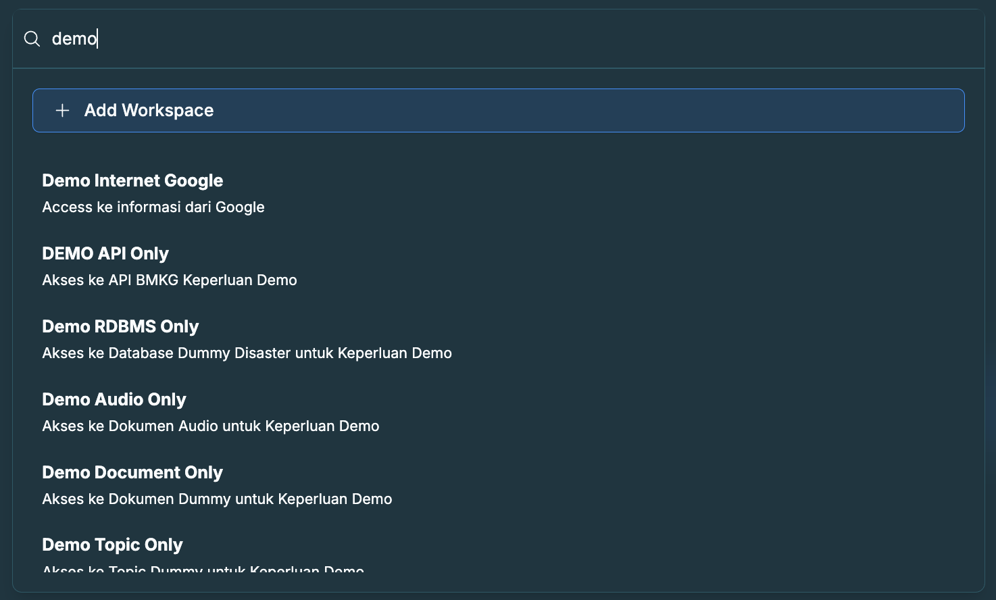Pick the Demo Topic Only workspace

112,545
